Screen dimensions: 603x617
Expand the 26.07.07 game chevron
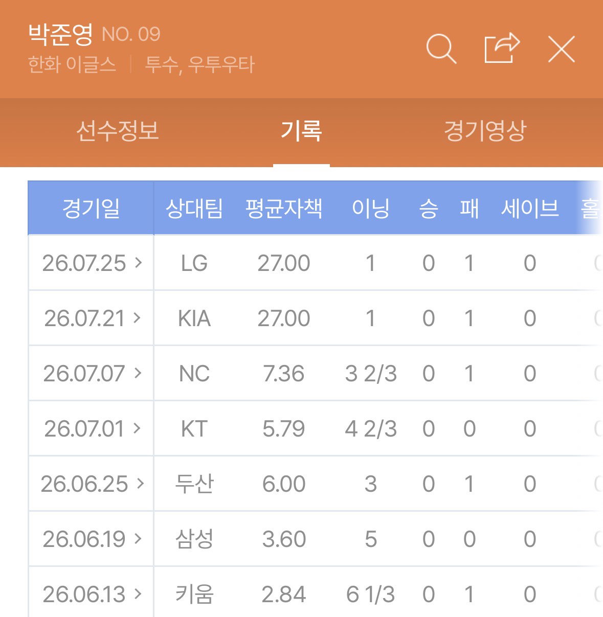(138, 373)
